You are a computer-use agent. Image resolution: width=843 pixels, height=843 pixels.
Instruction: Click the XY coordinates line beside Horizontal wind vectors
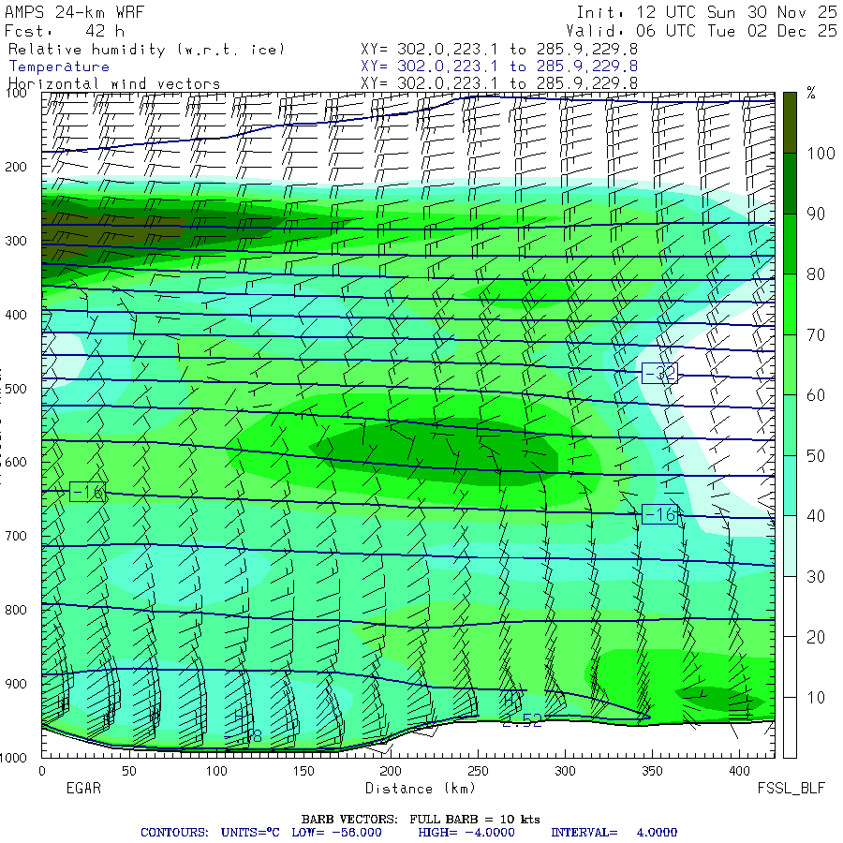click(499, 83)
